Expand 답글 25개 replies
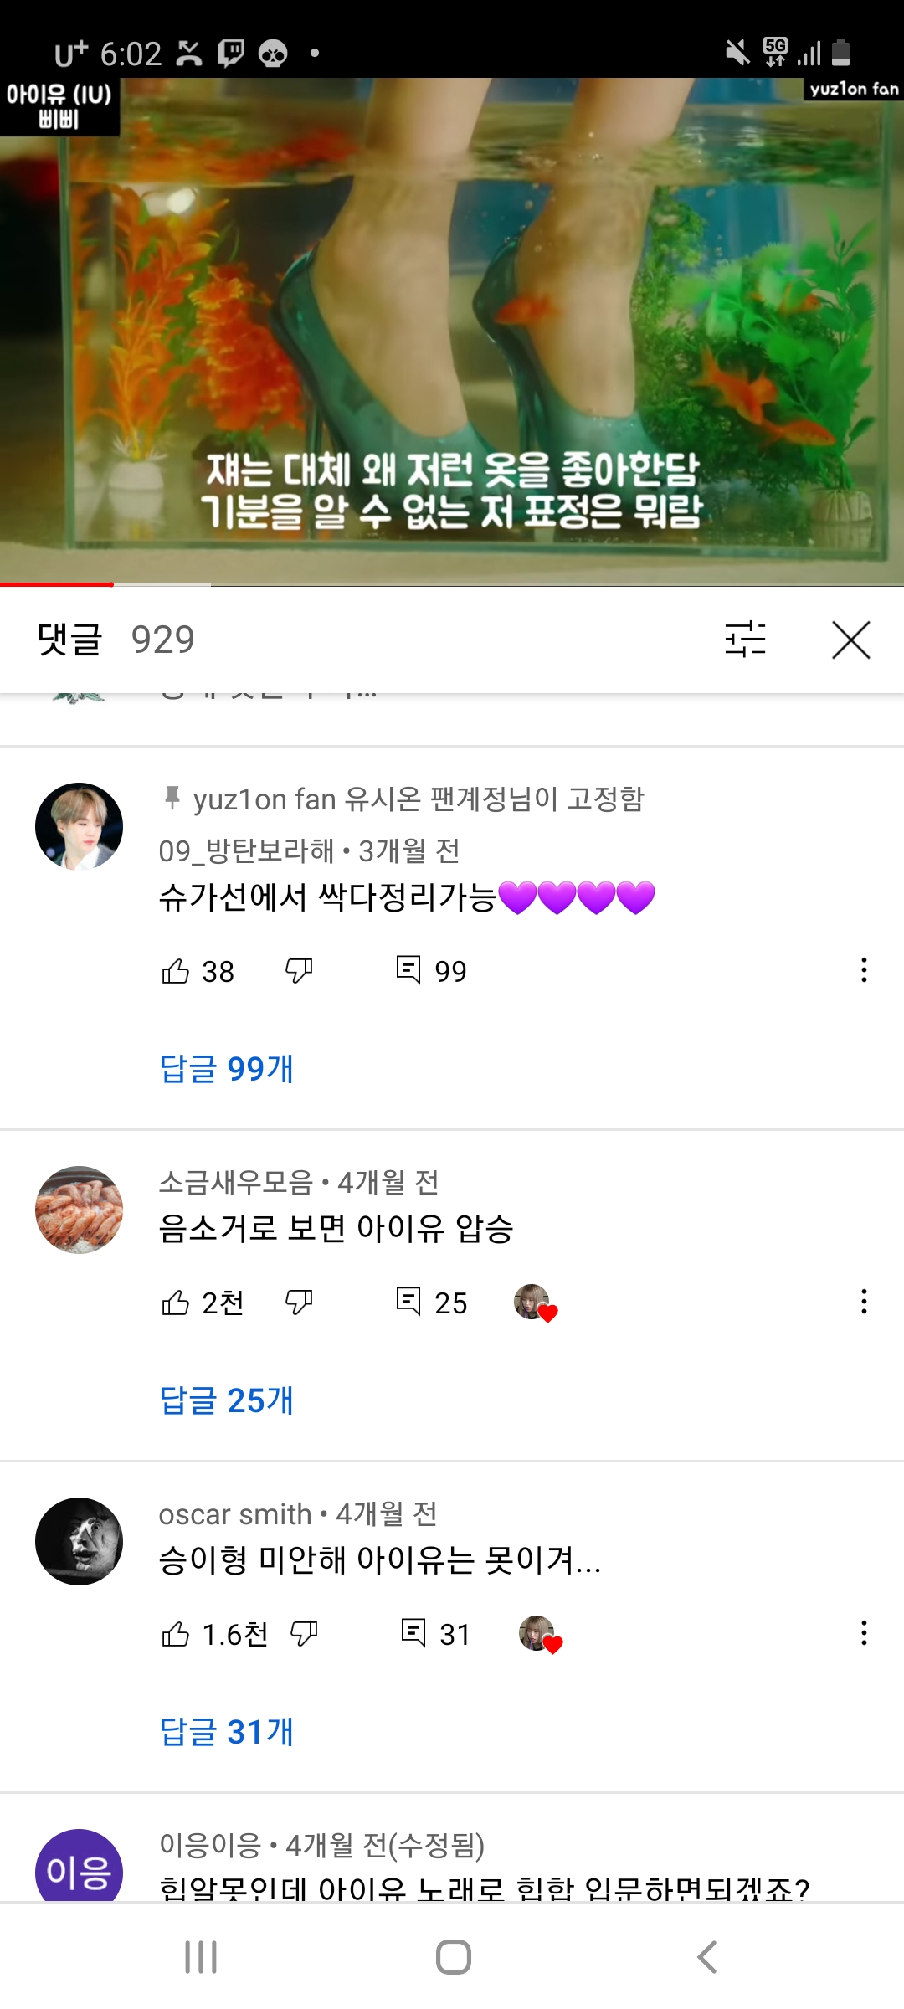The width and height of the screenshot is (904, 2009). [227, 1400]
